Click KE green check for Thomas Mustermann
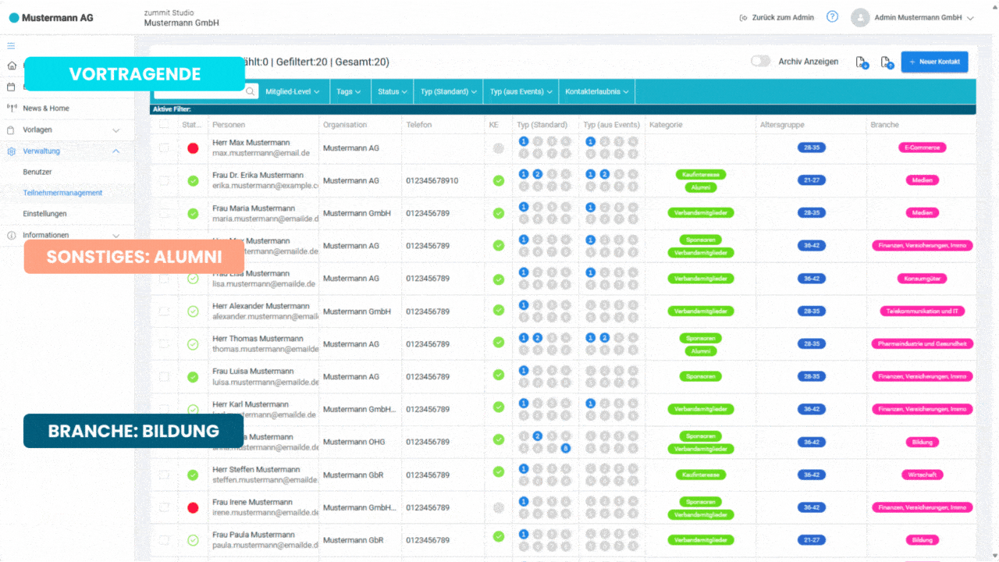999x562 pixels. 499,343
